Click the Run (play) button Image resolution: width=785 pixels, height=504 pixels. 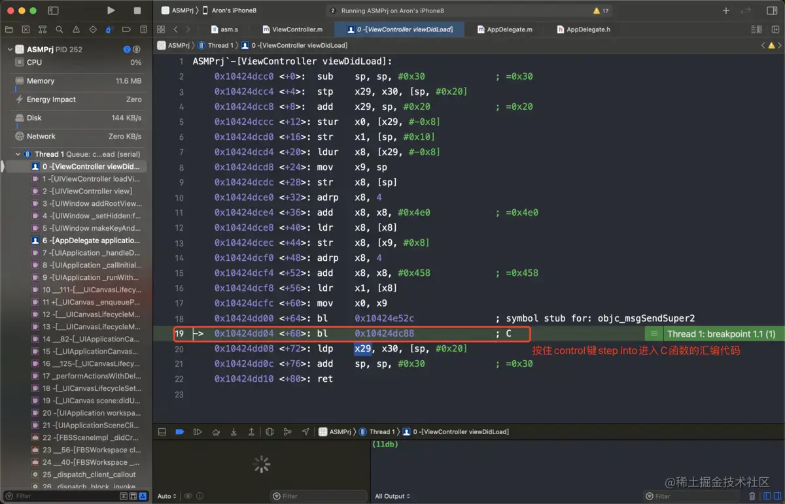coord(111,10)
